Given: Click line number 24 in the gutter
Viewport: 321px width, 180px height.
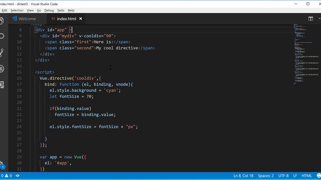Looking at the screenshot, I should pos(19,126).
